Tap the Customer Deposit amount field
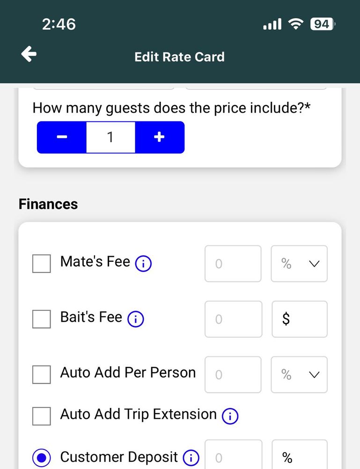The width and height of the screenshot is (360, 469). (233, 457)
